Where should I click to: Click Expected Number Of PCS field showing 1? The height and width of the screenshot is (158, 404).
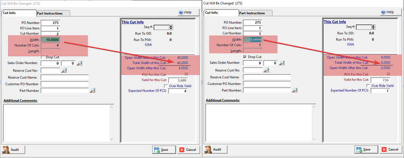(x=380, y=91)
